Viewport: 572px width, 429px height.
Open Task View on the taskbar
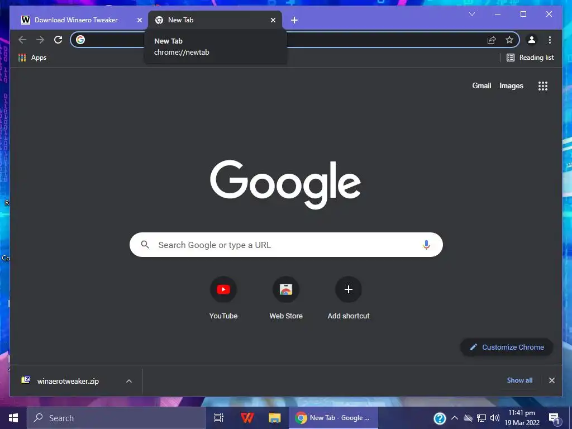[218, 418]
